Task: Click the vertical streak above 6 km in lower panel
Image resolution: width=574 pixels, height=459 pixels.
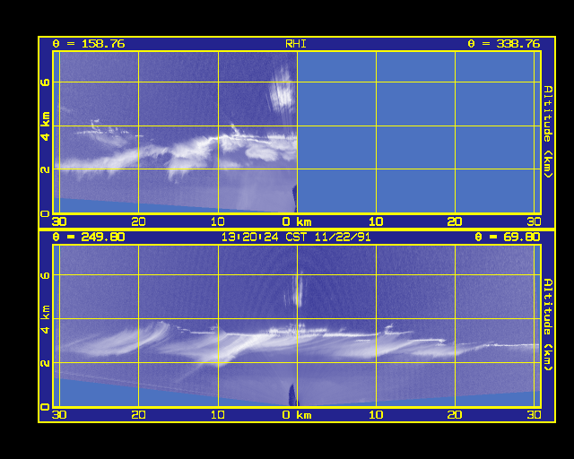Action: [297, 290]
